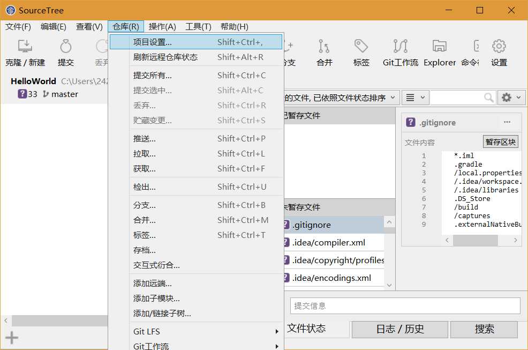Select 刷新远程仓库状态 menu item
528x350 pixels.
(x=196, y=57)
